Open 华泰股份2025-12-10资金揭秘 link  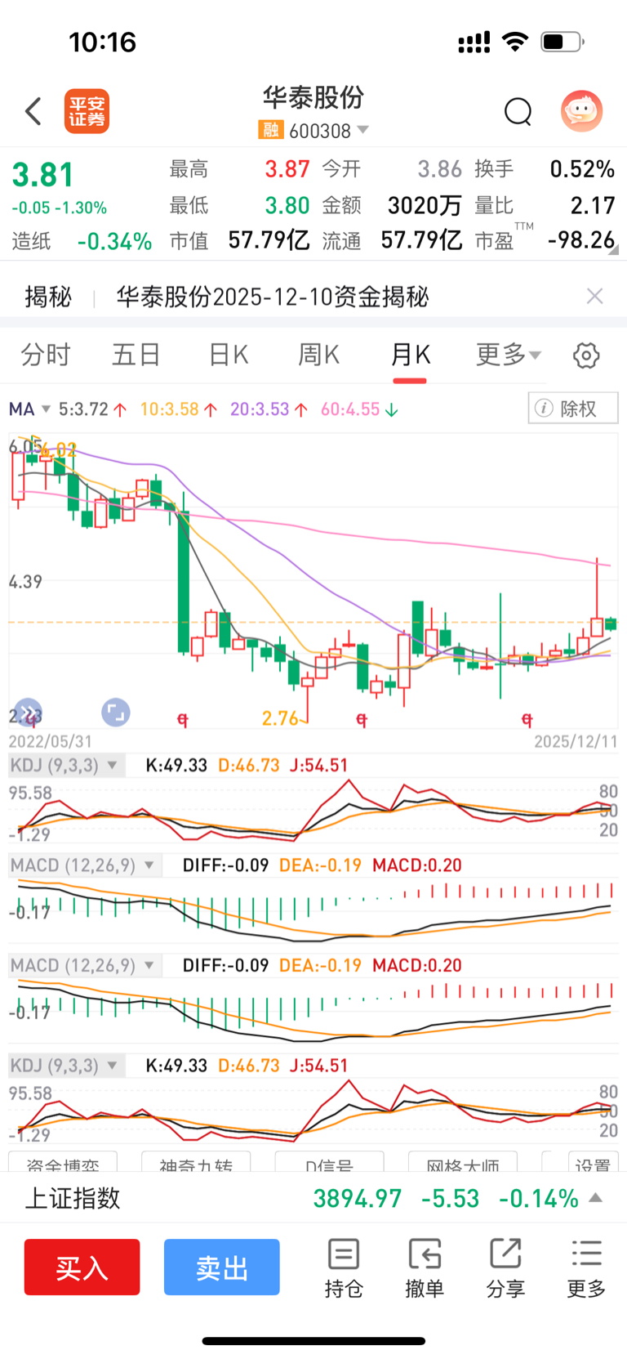click(273, 297)
